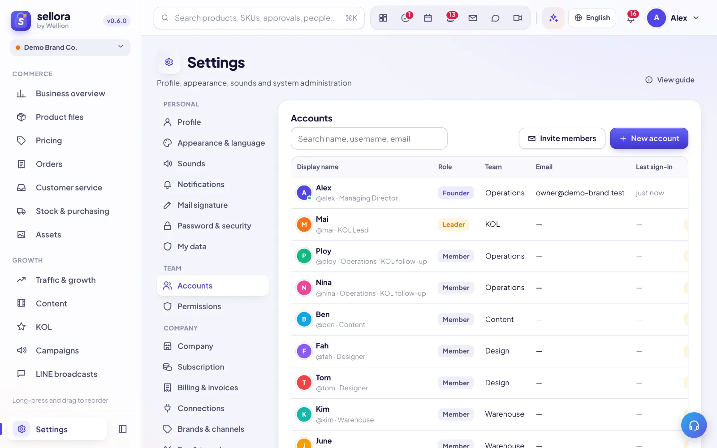Click the Last sign-in column header

tap(654, 167)
